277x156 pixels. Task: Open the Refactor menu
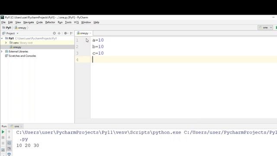click(x=50, y=22)
